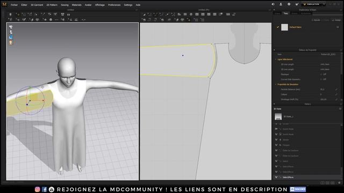Open the SIMULATION mode dropdown
This screenshot has width=344, height=193.
313,4
